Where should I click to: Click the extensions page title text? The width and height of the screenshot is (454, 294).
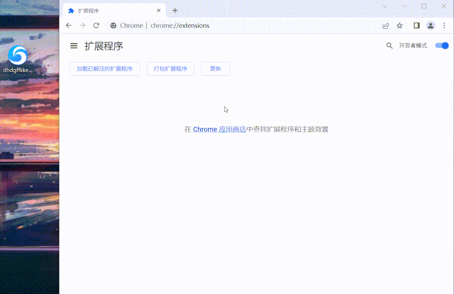pyautogui.click(x=104, y=46)
